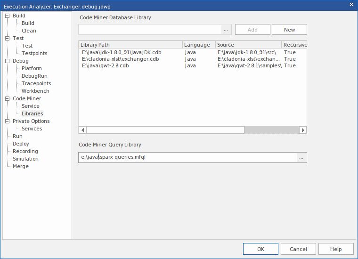Browse for a database library file

(x=226, y=30)
